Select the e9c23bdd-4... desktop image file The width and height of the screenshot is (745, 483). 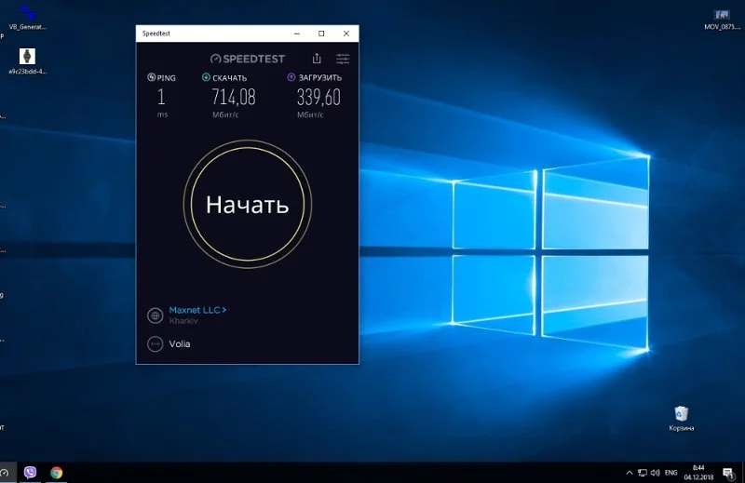pyautogui.click(x=28, y=61)
